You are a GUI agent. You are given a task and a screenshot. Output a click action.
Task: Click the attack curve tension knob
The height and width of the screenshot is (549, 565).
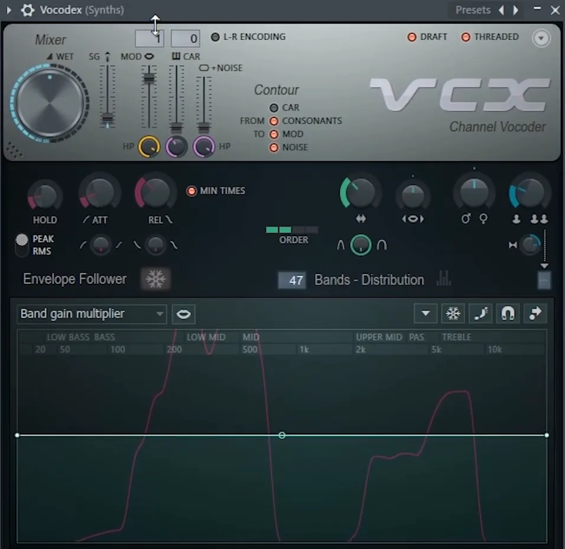coord(100,245)
